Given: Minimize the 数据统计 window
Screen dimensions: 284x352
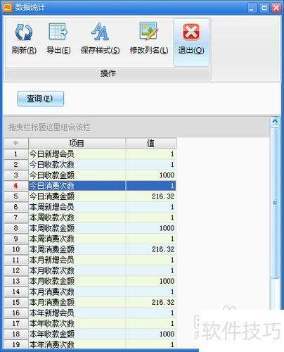Looking at the screenshot, I should [x=252, y=8].
